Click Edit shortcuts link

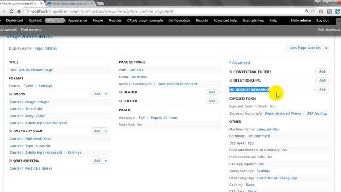(x=329, y=30)
